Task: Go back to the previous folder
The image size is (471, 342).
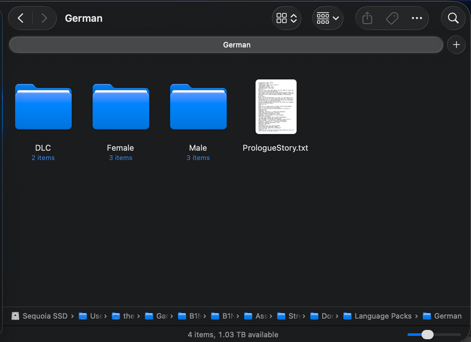Action: click(21, 18)
